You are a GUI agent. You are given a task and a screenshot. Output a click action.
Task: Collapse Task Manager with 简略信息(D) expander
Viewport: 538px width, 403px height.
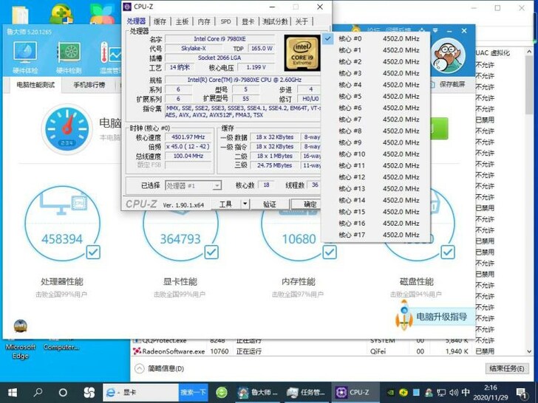(160, 369)
